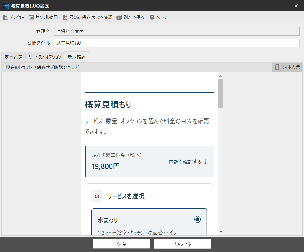
Task: Toggle the スマホ表示 button
Action: pos(287,67)
